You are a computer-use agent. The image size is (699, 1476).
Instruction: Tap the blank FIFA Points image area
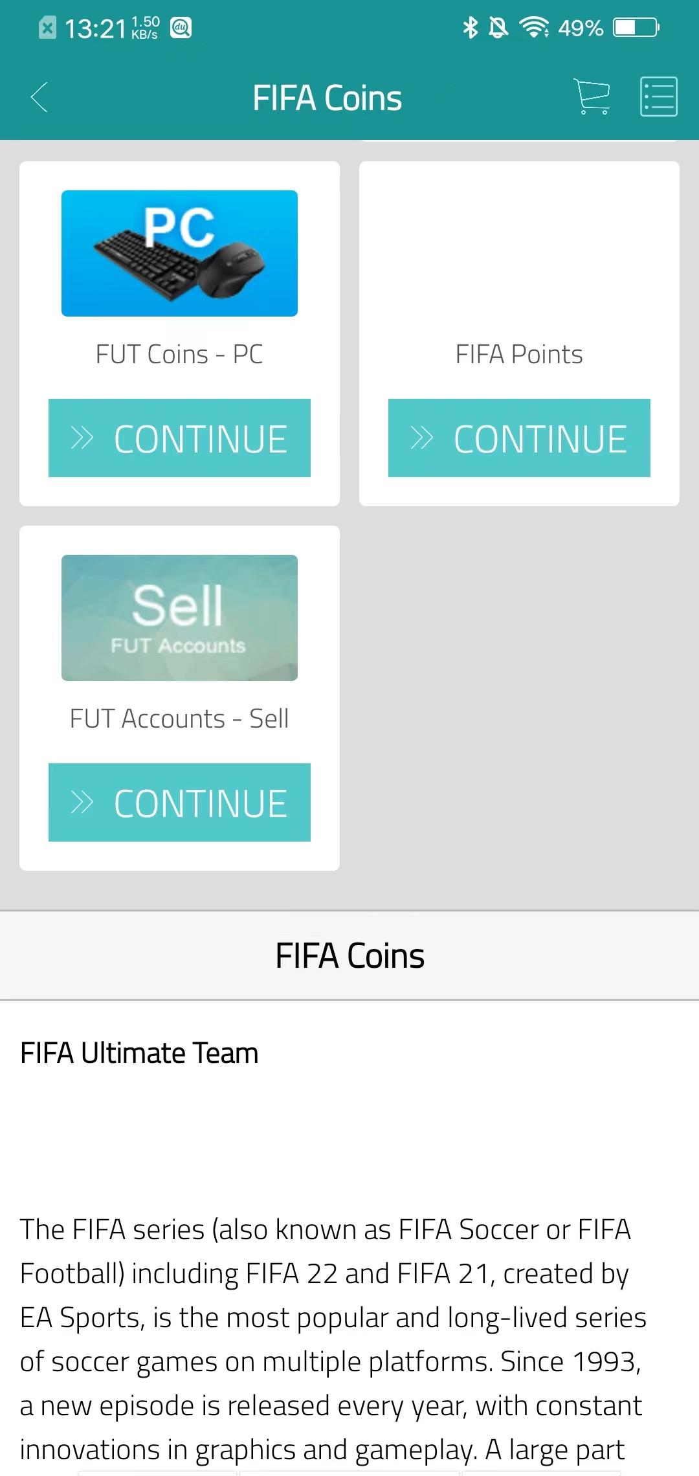(x=519, y=253)
